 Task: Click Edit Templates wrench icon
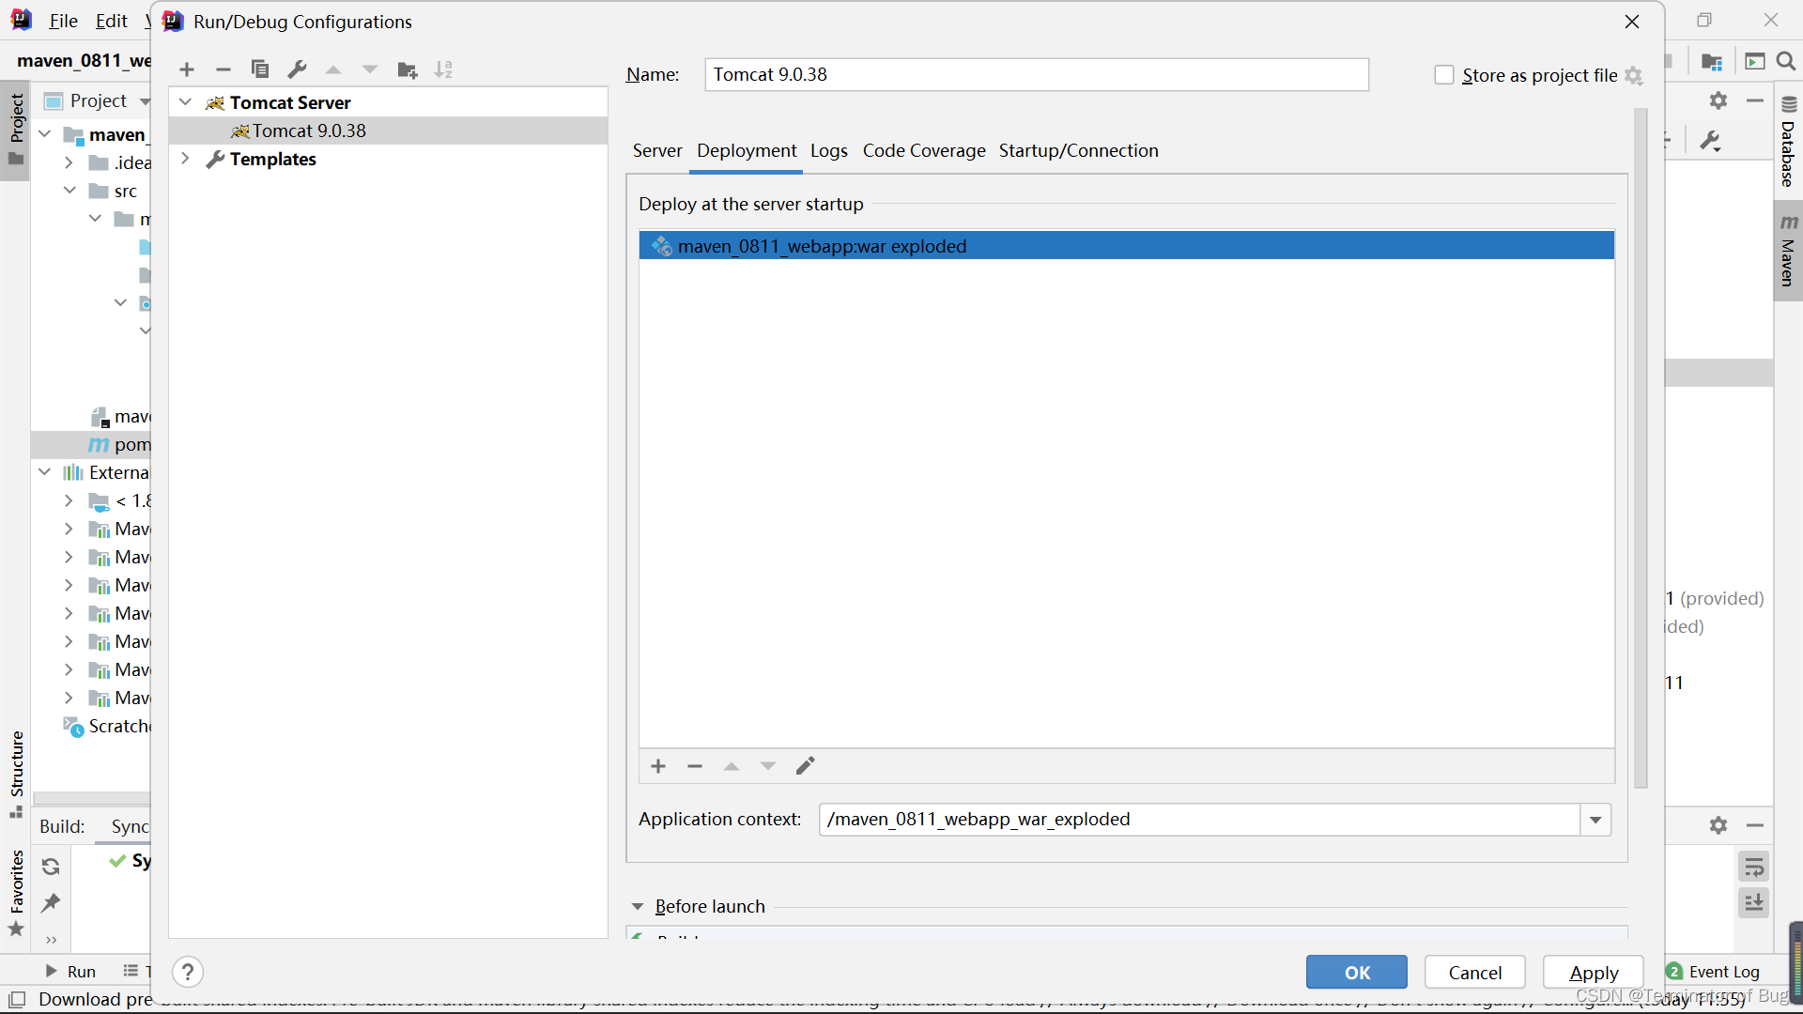[297, 69]
